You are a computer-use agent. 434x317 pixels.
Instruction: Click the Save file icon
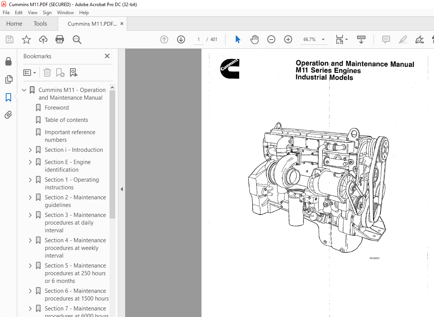pyautogui.click(x=10, y=39)
